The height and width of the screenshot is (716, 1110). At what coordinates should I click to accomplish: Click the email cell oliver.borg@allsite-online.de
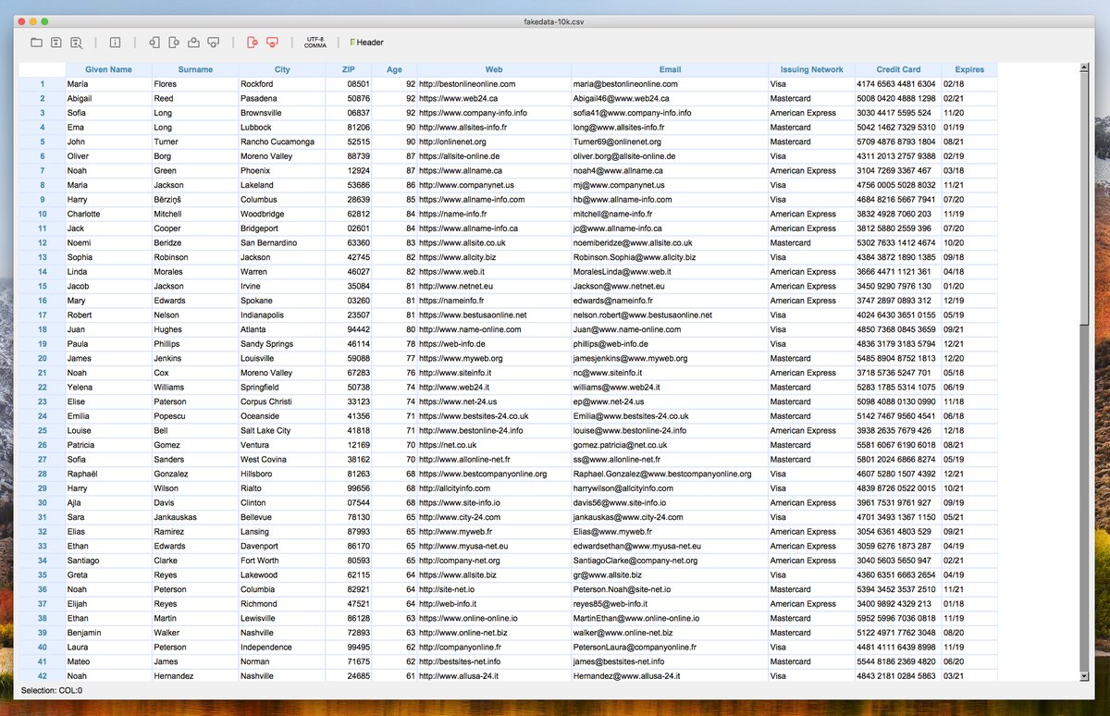tap(670, 156)
